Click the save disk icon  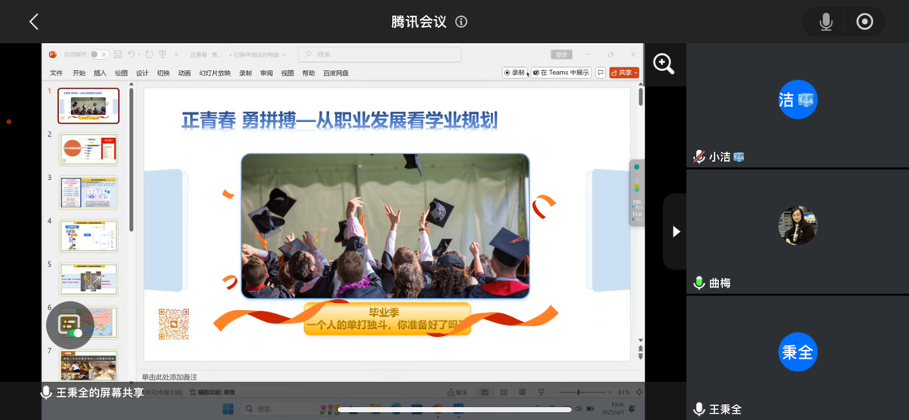(x=117, y=54)
